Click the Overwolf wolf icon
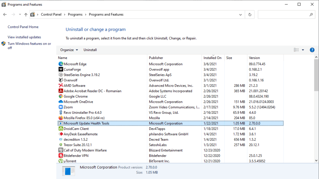 coord(61,80)
